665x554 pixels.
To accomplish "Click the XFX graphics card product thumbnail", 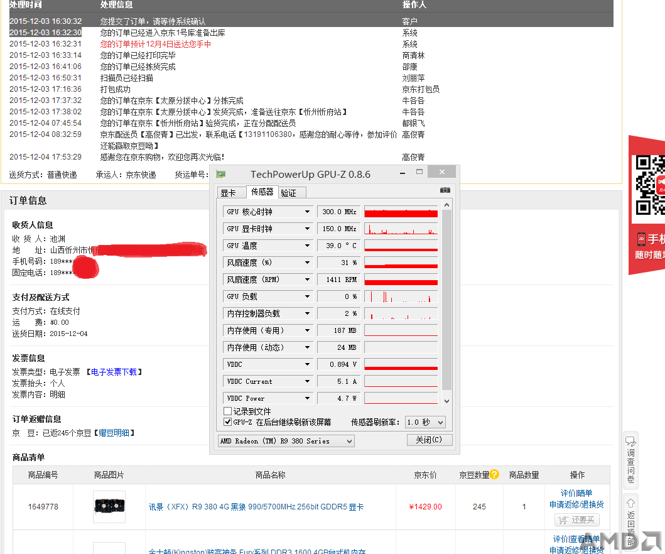I will [x=109, y=506].
